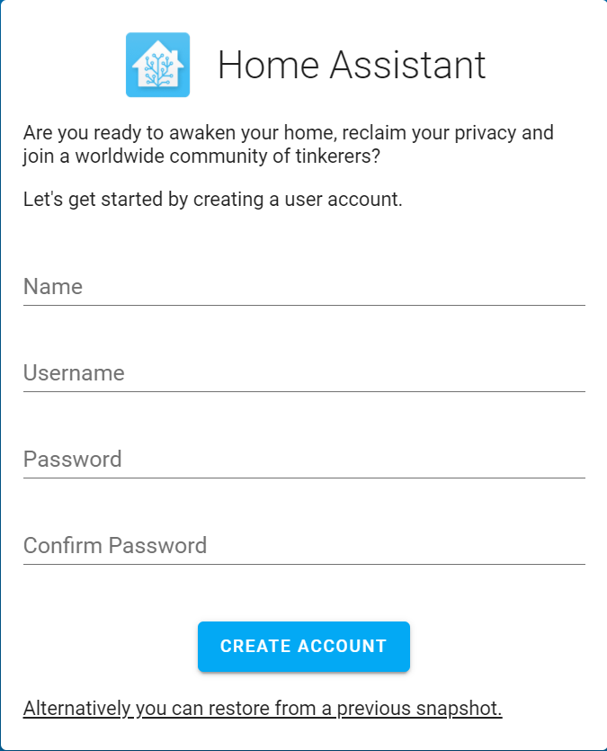The image size is (607, 751).
Task: Click the Home Assistant title text
Action: [x=352, y=65]
